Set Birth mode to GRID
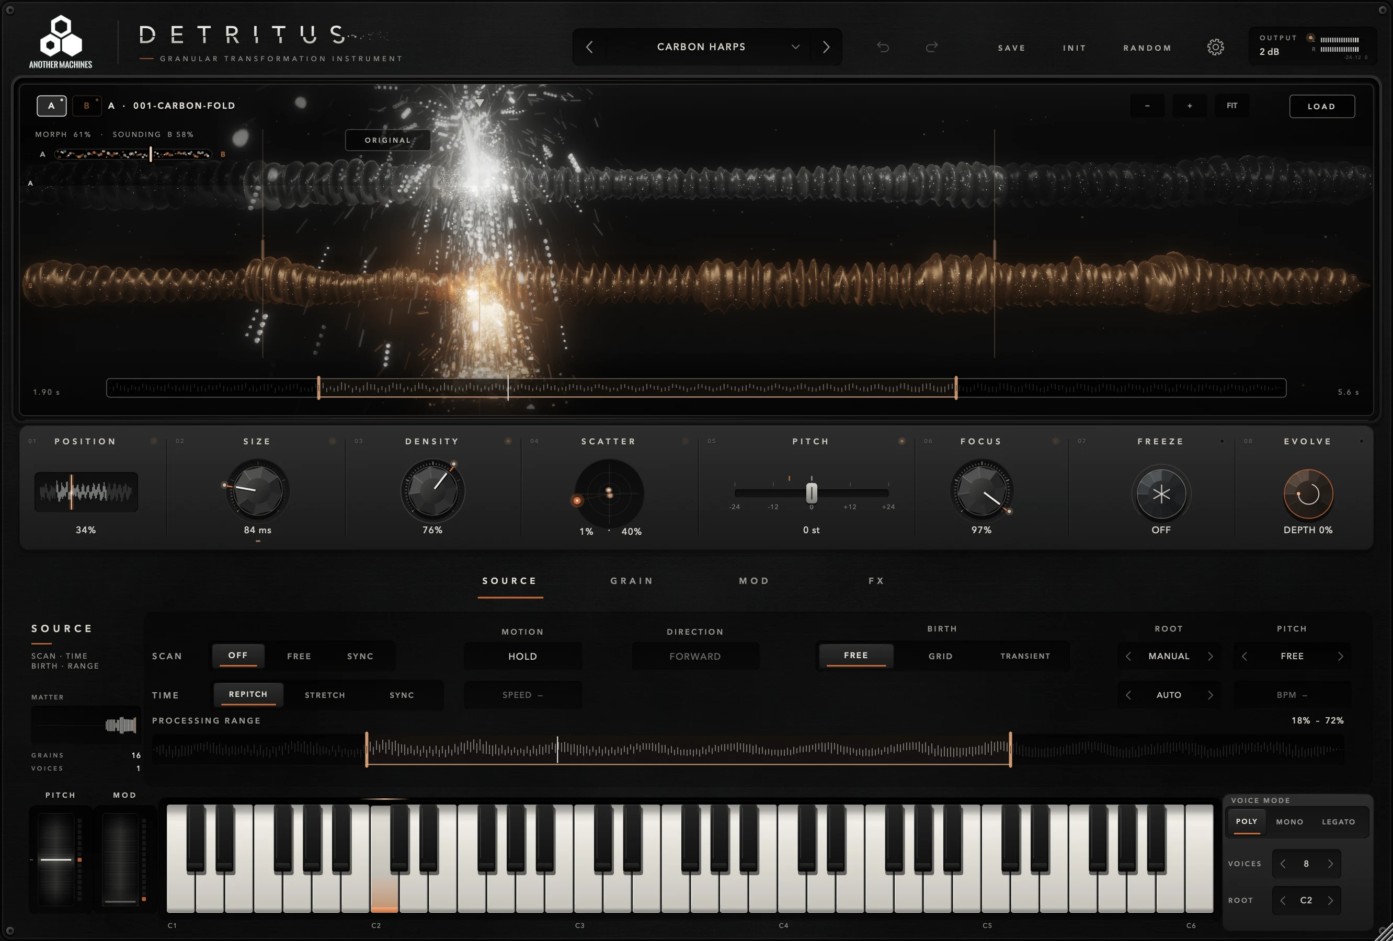Viewport: 1393px width, 941px height. click(x=941, y=656)
